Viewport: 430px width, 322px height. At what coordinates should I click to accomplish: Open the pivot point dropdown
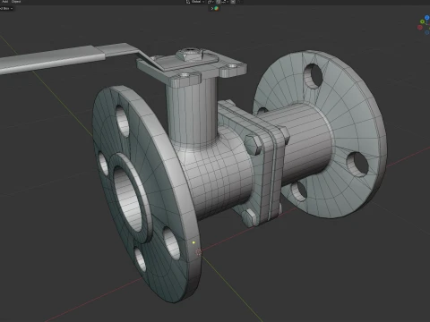pyautogui.click(x=211, y=2)
